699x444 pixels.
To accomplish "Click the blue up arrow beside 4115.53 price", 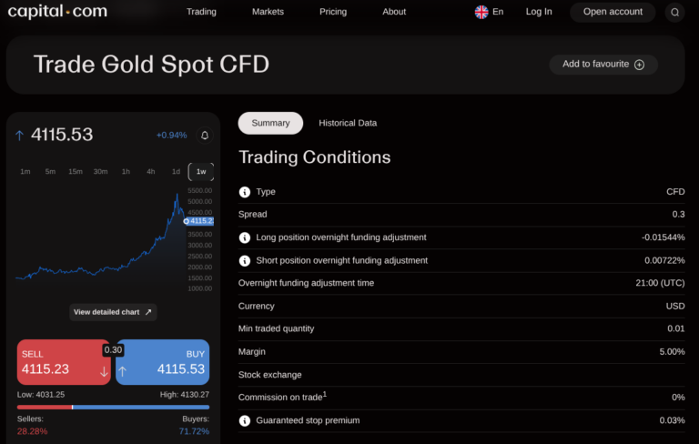I will click(x=19, y=135).
